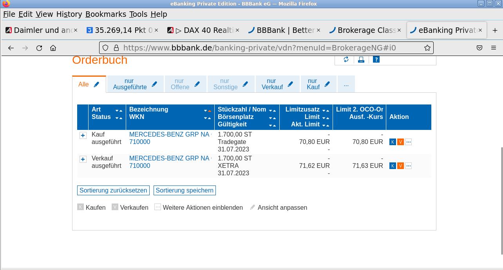Viewport: 503px width, 270px height.
Task: Click the tracking protection shield icon
Action: 105,48
